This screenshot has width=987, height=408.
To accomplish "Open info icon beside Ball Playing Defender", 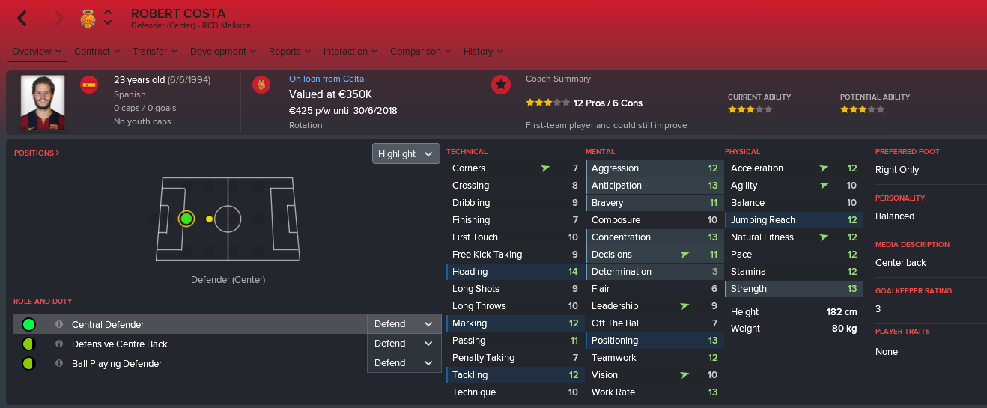I will (x=59, y=363).
